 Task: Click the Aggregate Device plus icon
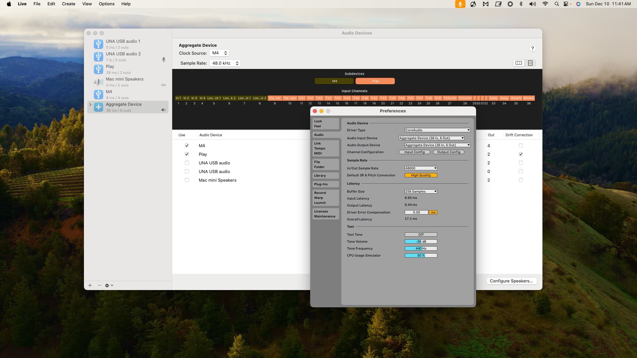point(98,107)
